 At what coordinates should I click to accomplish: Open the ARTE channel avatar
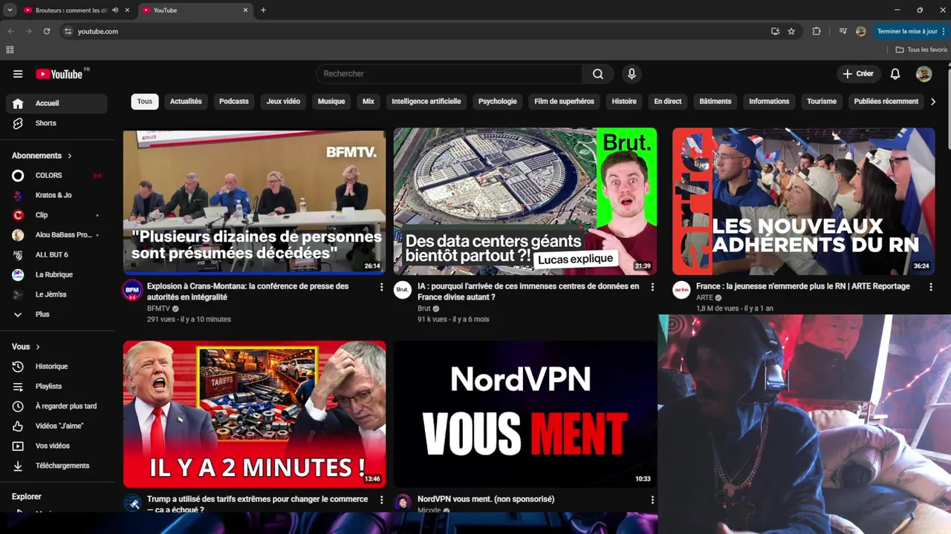point(681,290)
